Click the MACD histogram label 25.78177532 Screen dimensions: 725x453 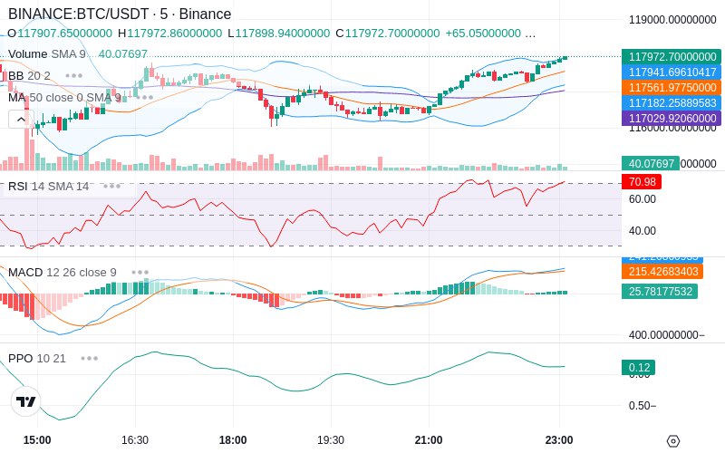(660, 291)
